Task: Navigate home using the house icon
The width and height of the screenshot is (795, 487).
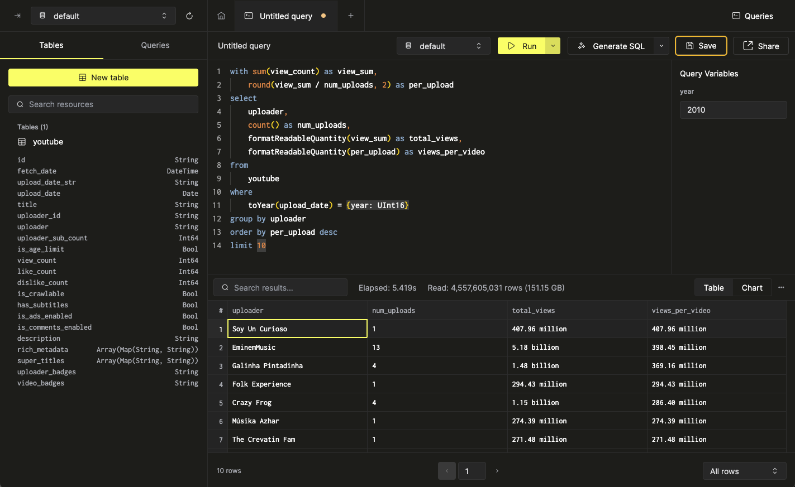Action: (221, 16)
